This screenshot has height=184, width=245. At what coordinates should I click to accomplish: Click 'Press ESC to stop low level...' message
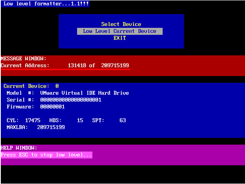point(46,155)
